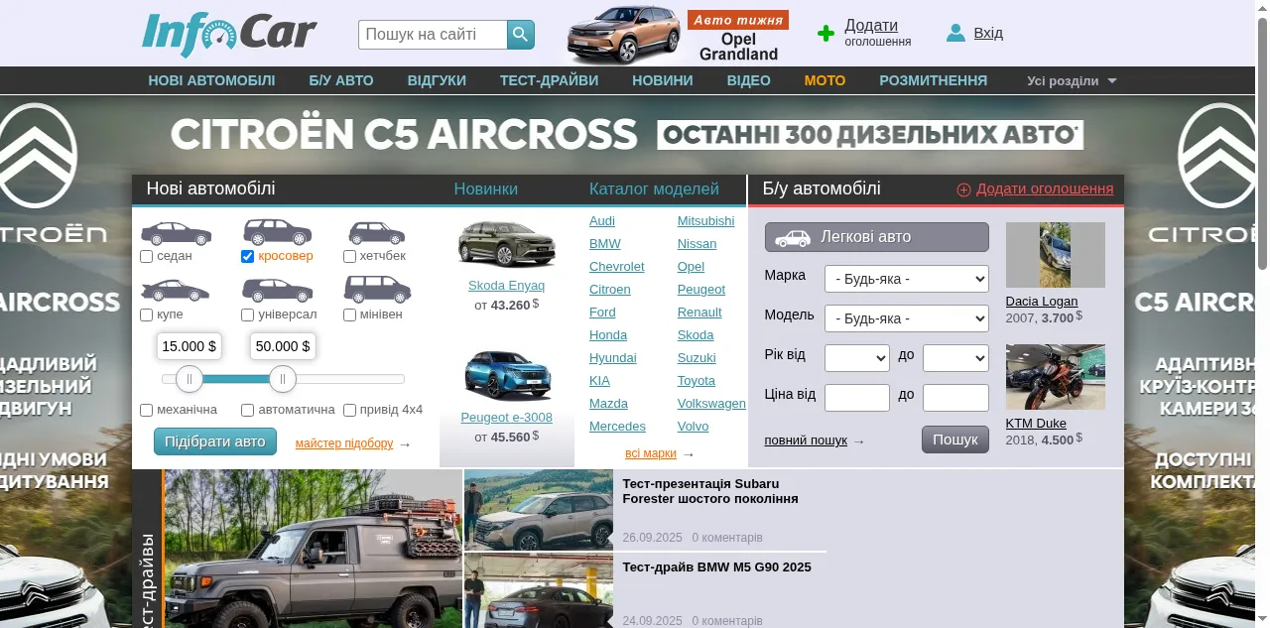Viewport: 1270px width, 628px height.
Task: Check the мінівен checkbox
Action: [x=349, y=314]
